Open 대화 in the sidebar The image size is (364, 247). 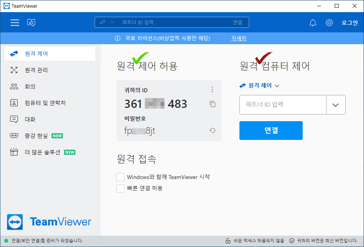[x=50, y=119]
